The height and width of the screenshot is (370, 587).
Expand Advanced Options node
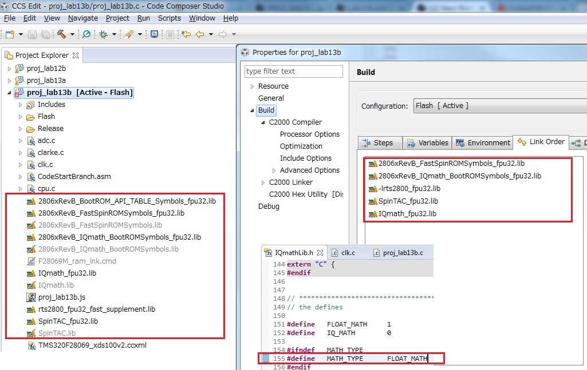274,171
